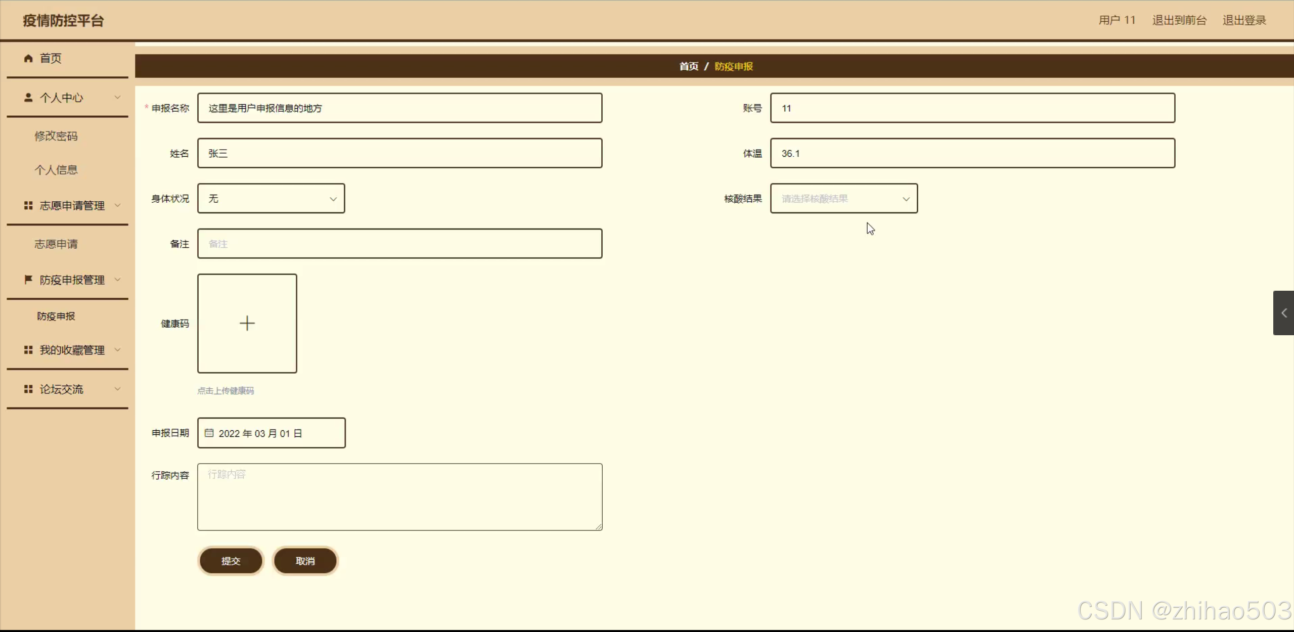Click the flag icon beside 防疫申报管理
The width and height of the screenshot is (1294, 632).
pos(28,280)
